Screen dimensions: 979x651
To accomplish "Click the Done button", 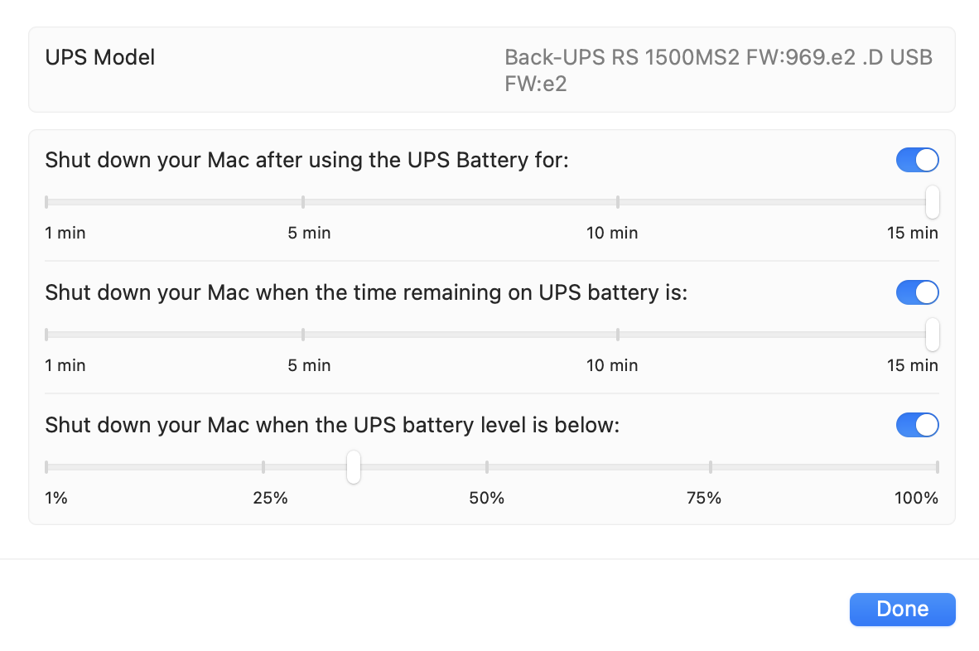I will 902,610.
